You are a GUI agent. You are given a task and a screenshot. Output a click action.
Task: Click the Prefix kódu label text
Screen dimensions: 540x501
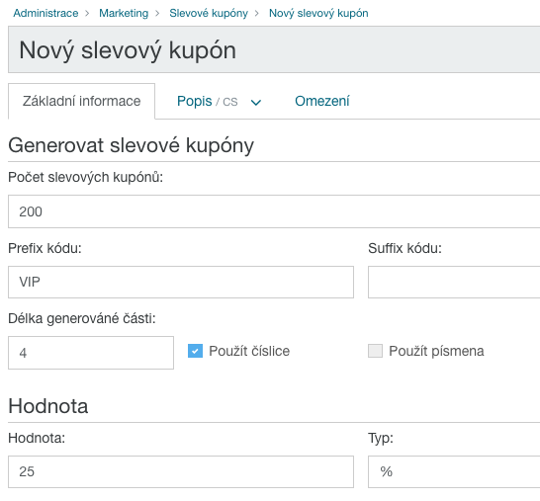[45, 248]
